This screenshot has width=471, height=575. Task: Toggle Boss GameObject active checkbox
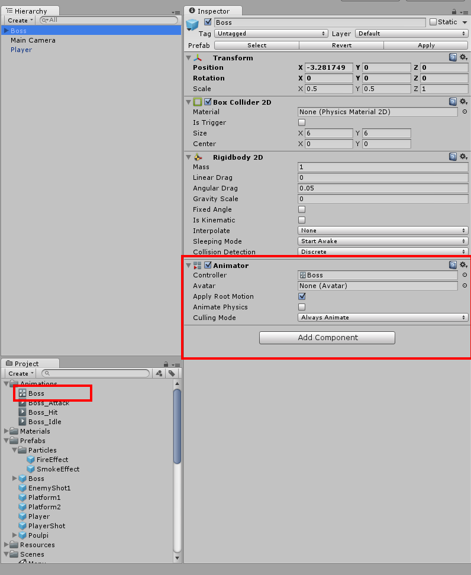coord(208,22)
